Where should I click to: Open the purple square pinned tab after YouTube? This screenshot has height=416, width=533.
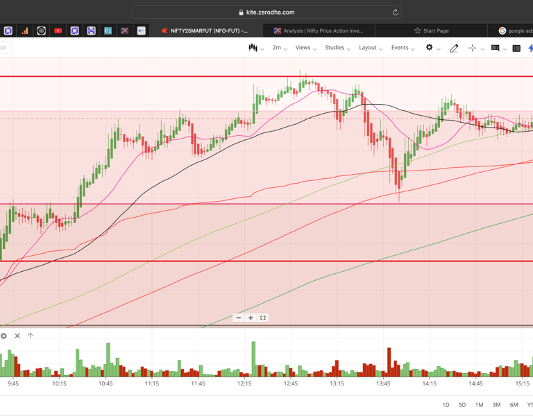tap(74, 31)
